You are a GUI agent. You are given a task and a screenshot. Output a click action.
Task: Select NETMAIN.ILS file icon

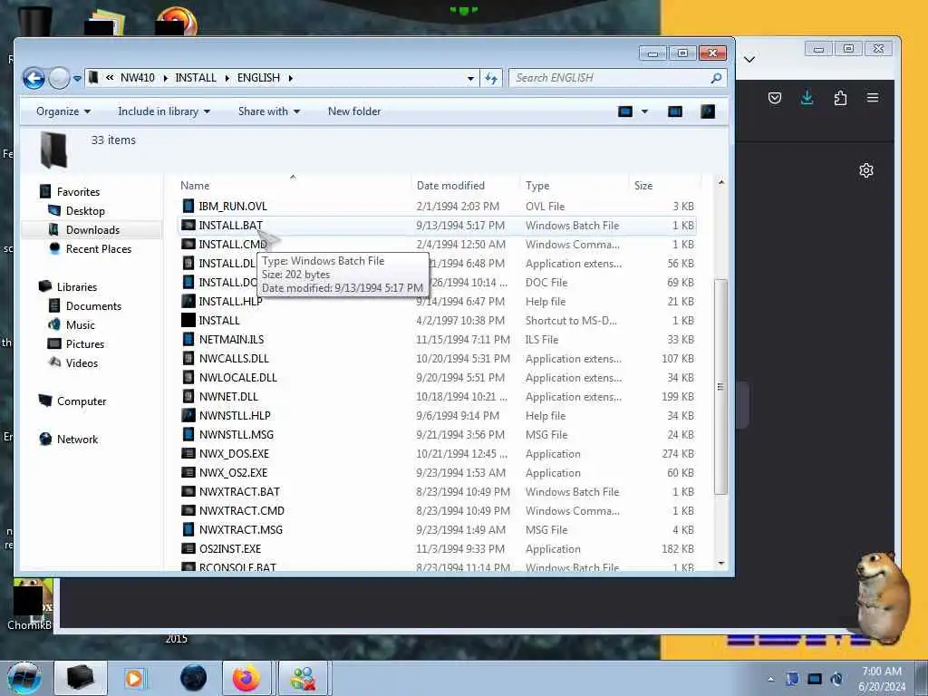click(188, 339)
